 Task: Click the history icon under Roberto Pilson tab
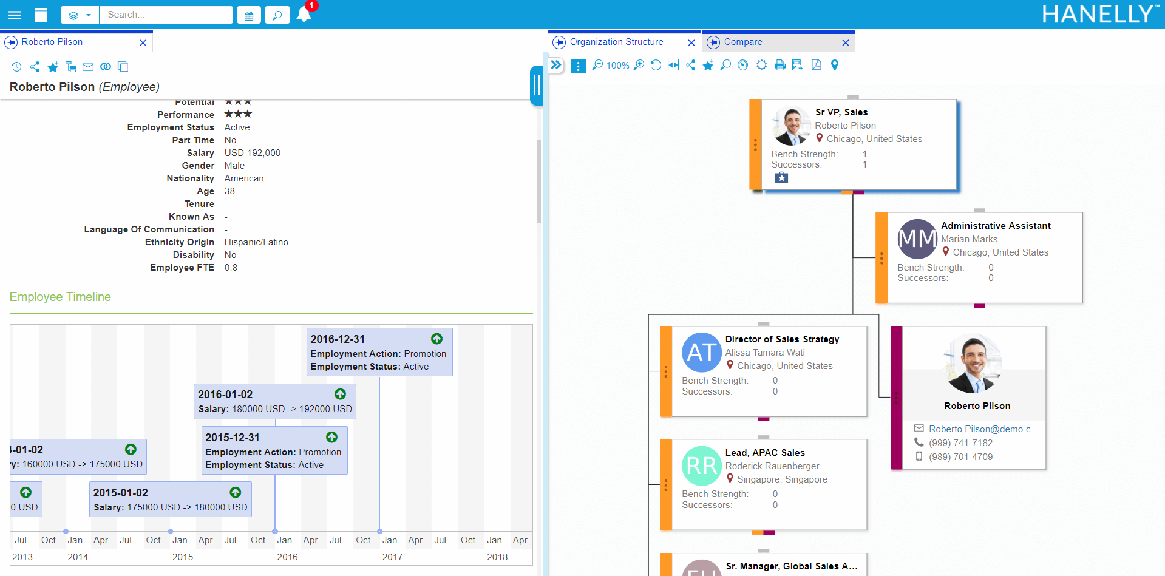tap(16, 67)
